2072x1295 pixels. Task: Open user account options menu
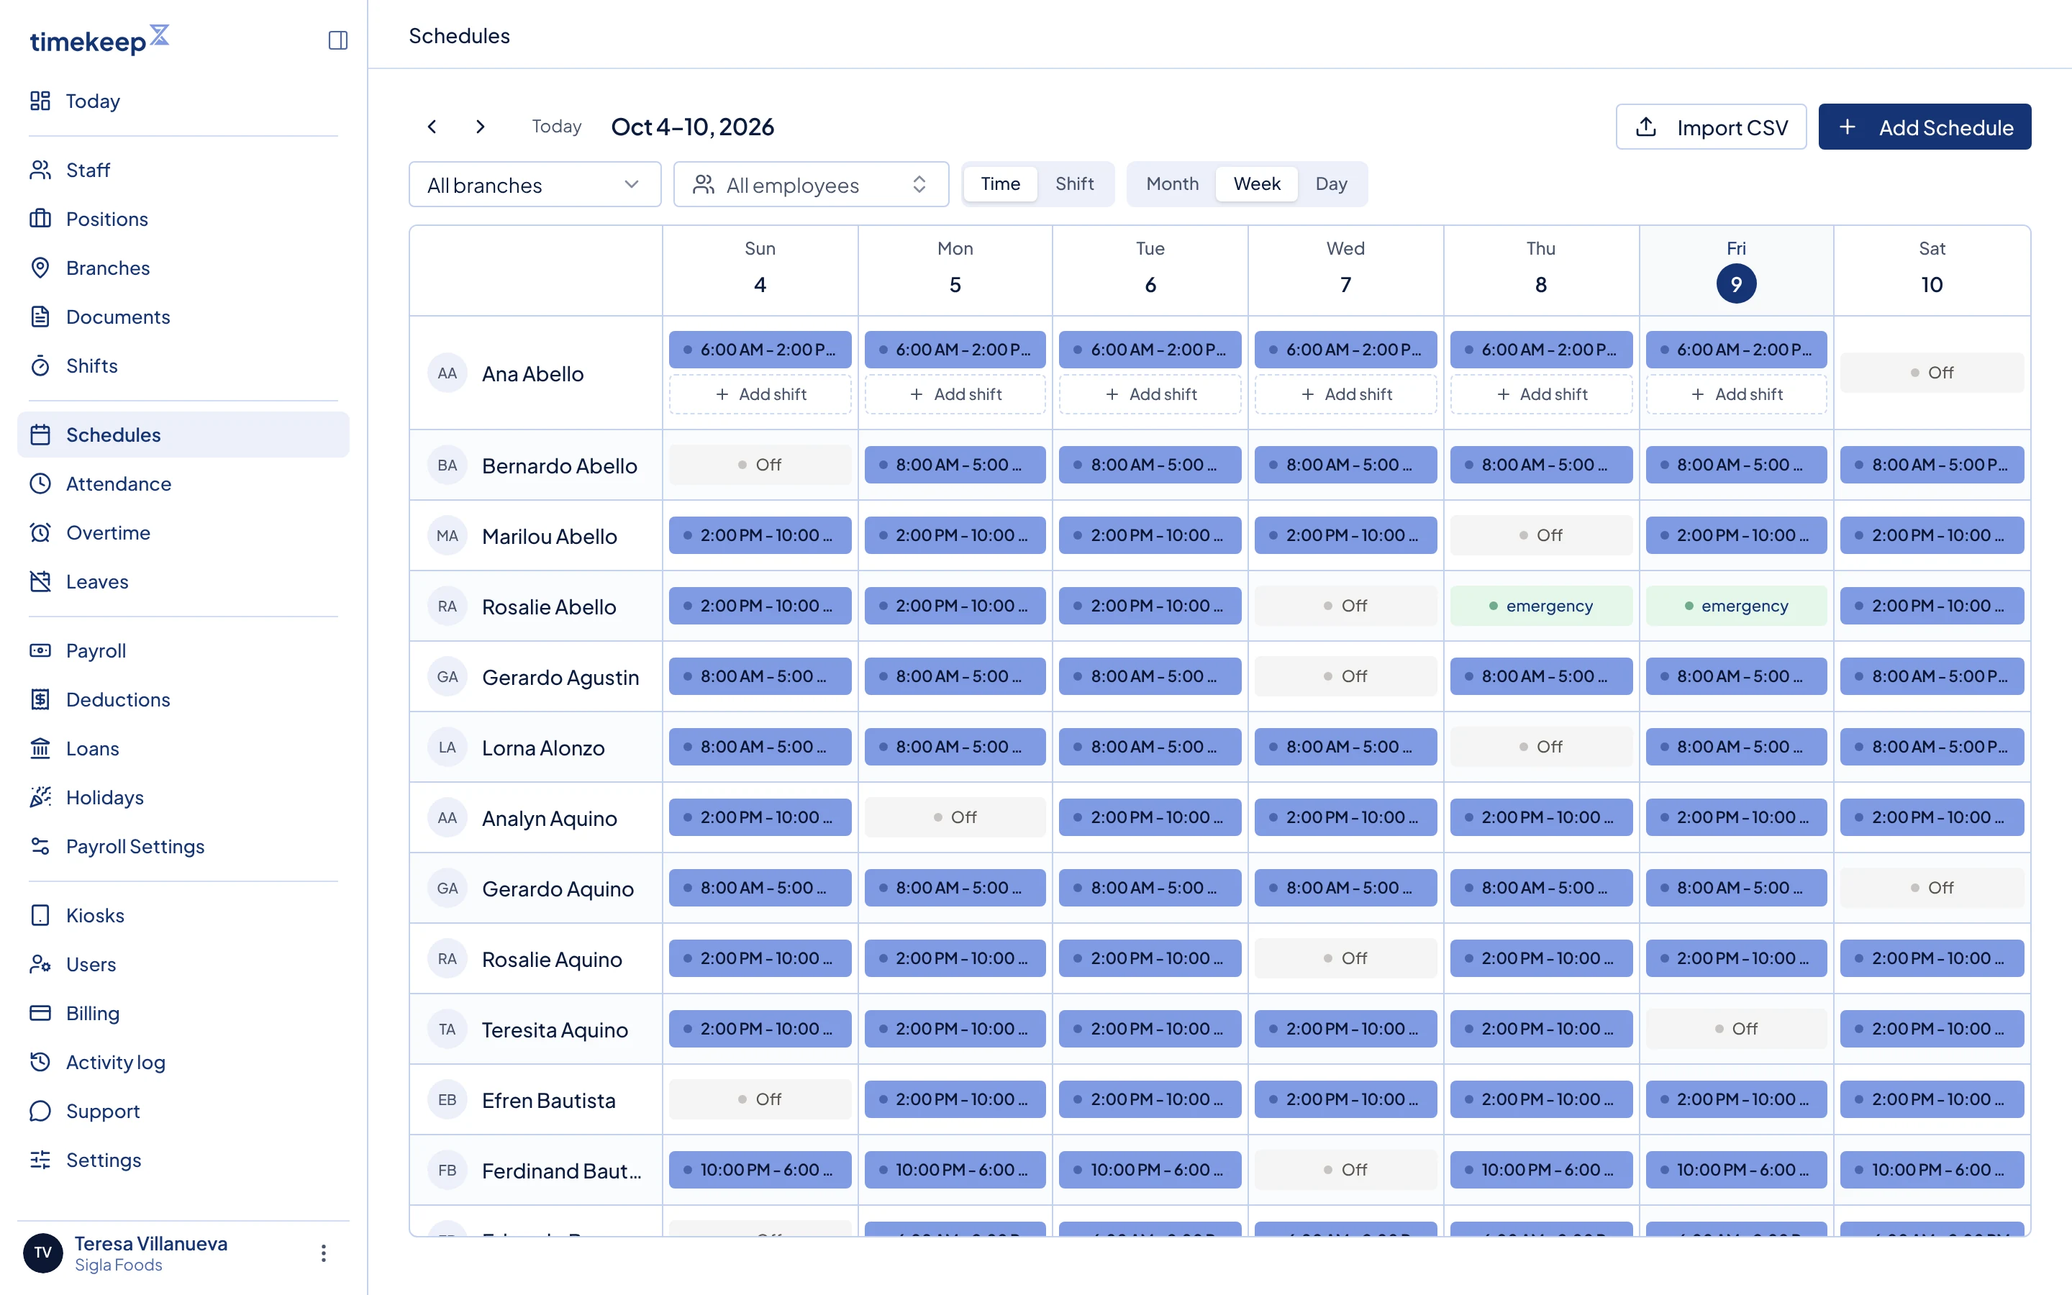(x=323, y=1253)
